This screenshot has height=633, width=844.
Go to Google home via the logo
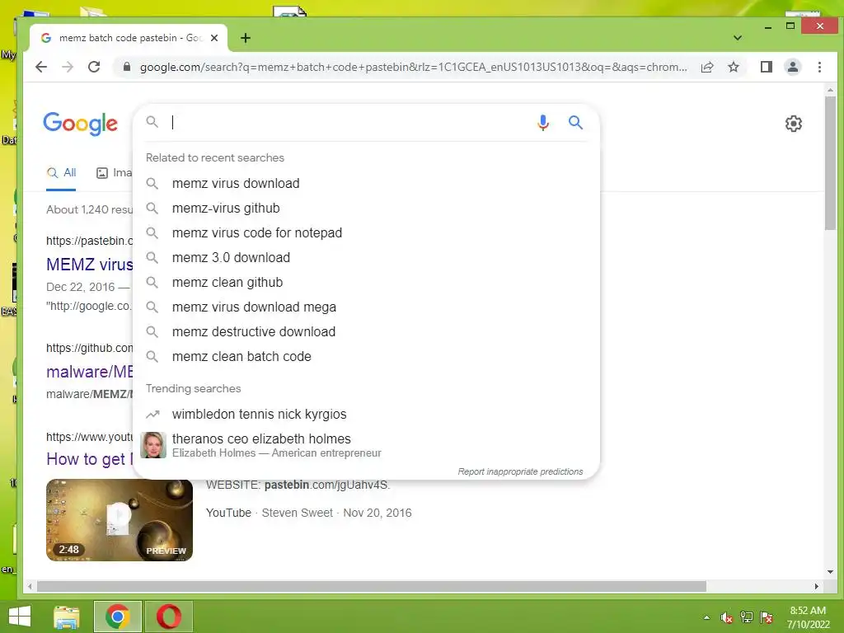click(x=80, y=124)
